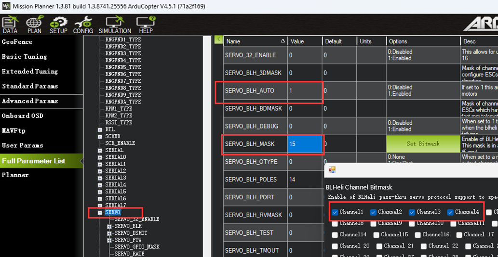Expand the SCHED tree node
This screenshot has height=257, width=498.
point(100,137)
